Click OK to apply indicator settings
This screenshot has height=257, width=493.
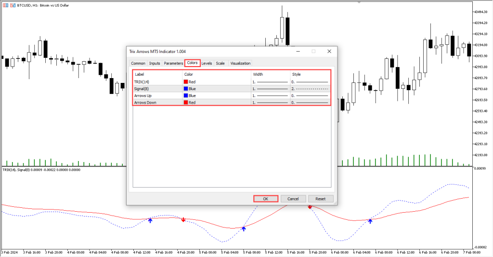[x=266, y=199]
